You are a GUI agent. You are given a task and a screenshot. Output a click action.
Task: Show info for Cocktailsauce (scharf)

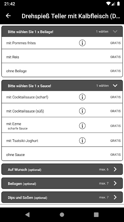coord(82,97)
